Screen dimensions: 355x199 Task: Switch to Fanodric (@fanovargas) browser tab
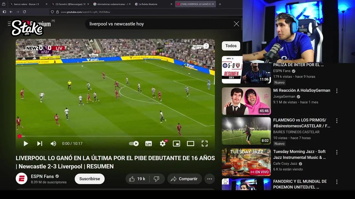[x=70, y=4]
